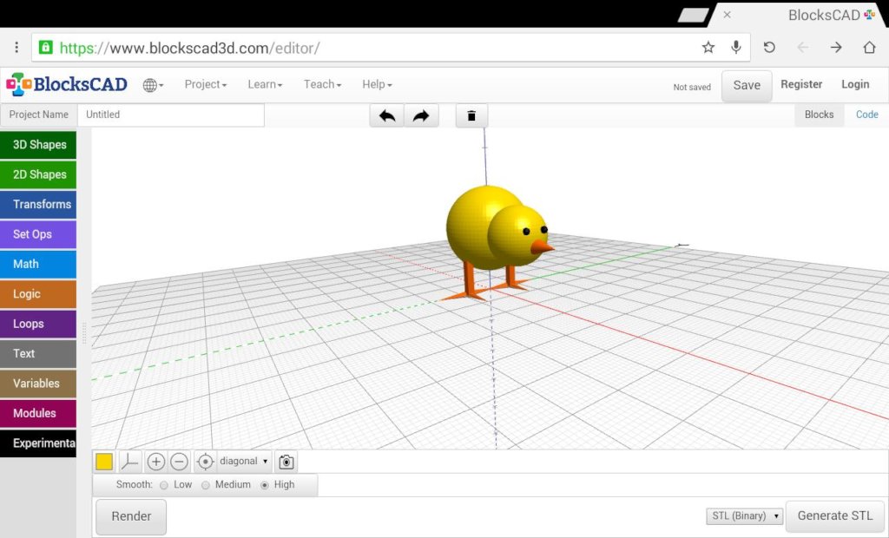
Task: Go forward with the browser arrow
Action: pos(836,47)
